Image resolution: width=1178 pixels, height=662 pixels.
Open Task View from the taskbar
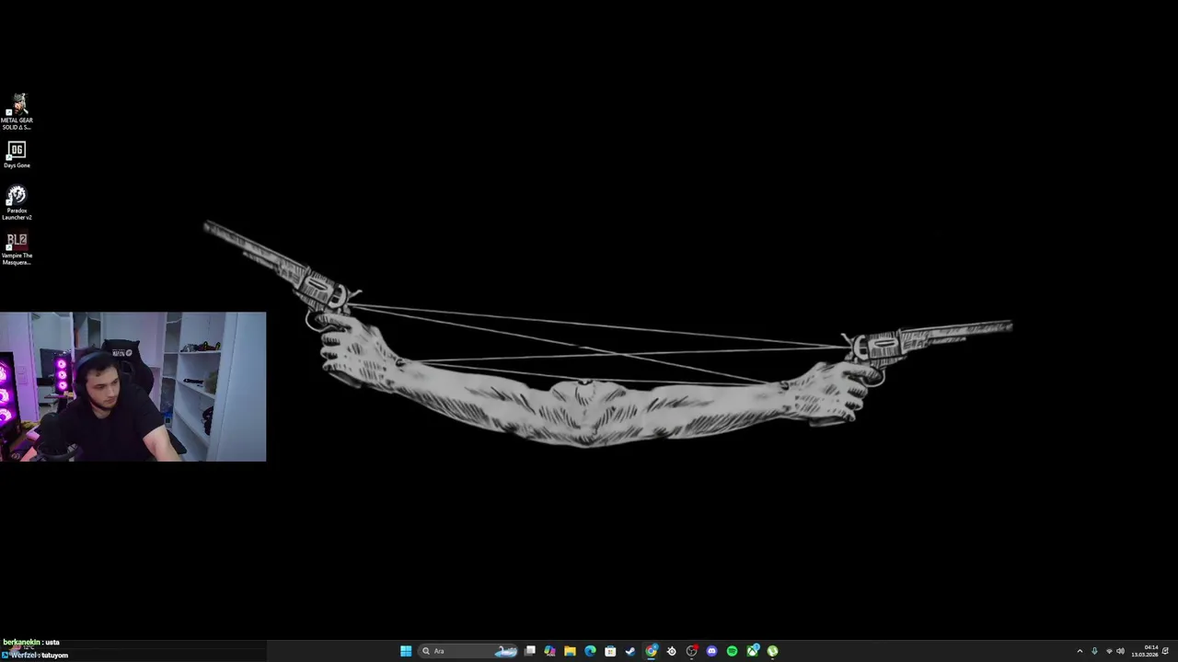(530, 651)
